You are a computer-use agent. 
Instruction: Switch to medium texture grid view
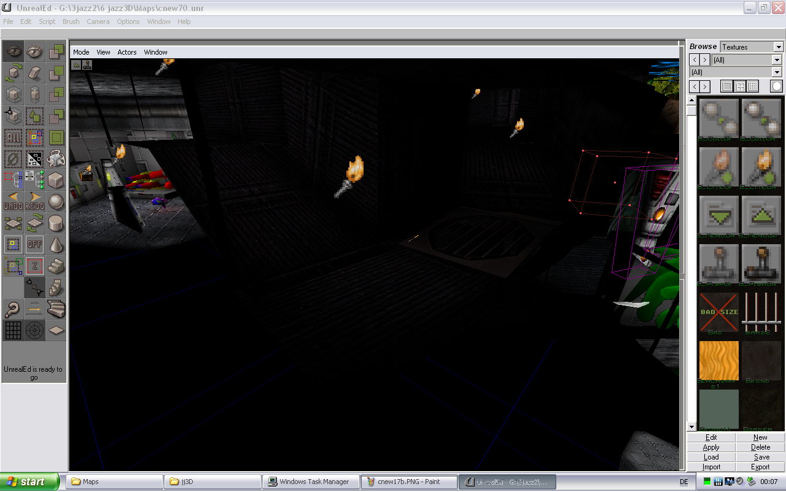(741, 86)
